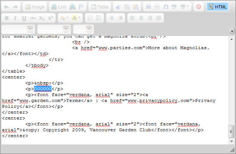Align text right

pos(150,18)
